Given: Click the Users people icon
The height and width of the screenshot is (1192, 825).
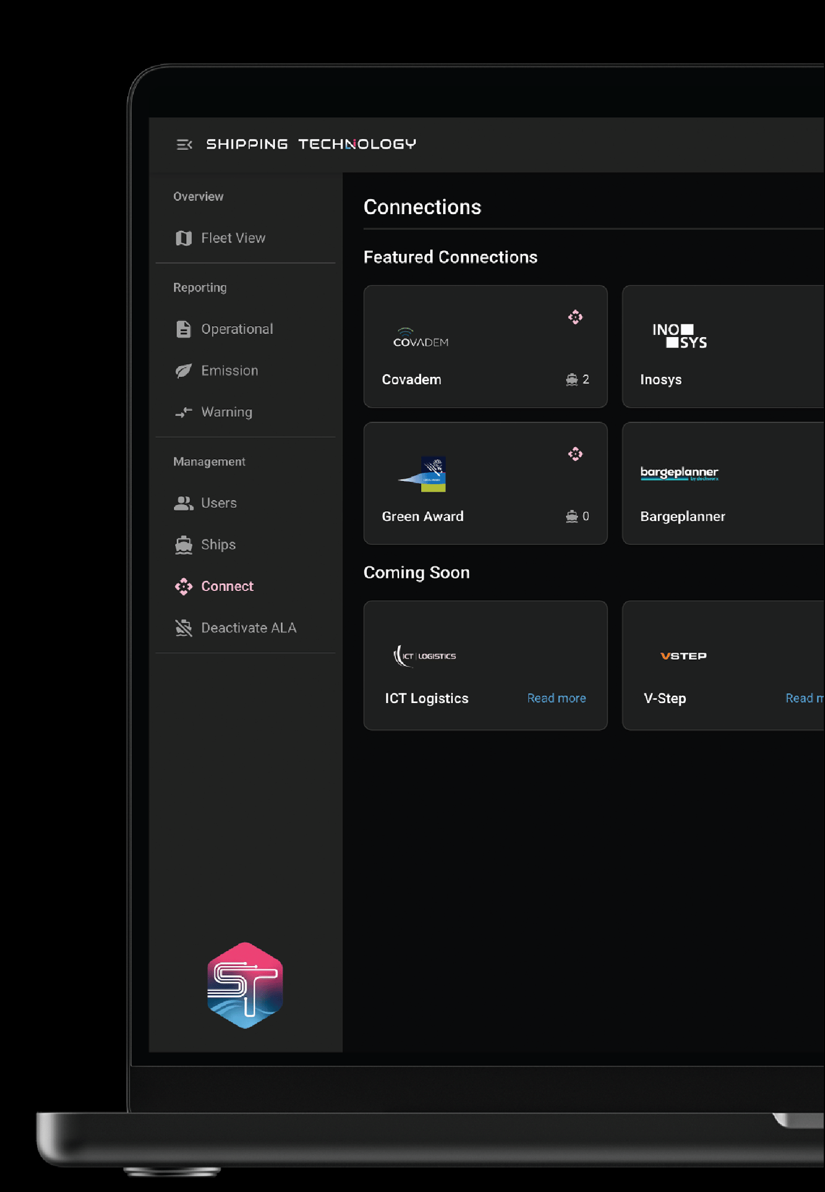Looking at the screenshot, I should coord(184,503).
